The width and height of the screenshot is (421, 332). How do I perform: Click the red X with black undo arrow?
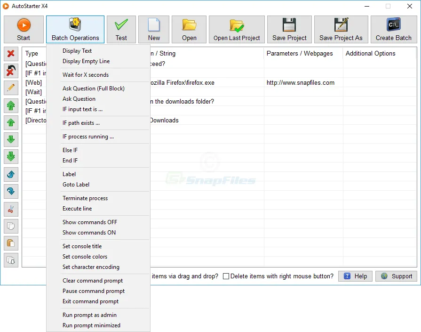pyautogui.click(x=11, y=71)
